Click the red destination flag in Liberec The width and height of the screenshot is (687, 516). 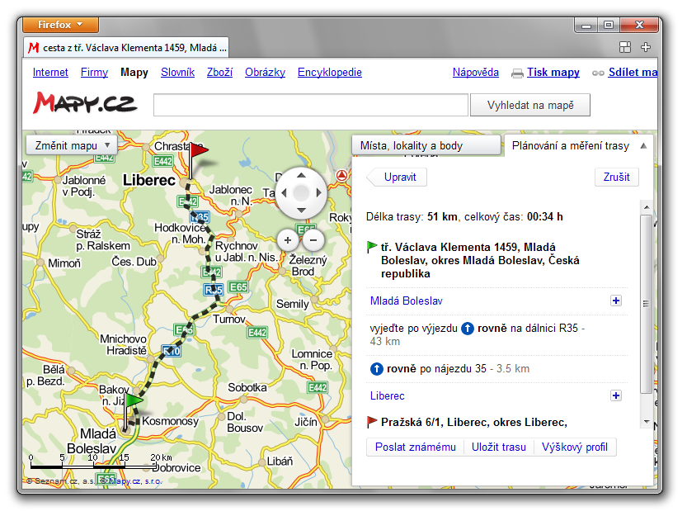(x=197, y=153)
